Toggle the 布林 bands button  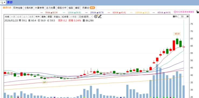37,16
